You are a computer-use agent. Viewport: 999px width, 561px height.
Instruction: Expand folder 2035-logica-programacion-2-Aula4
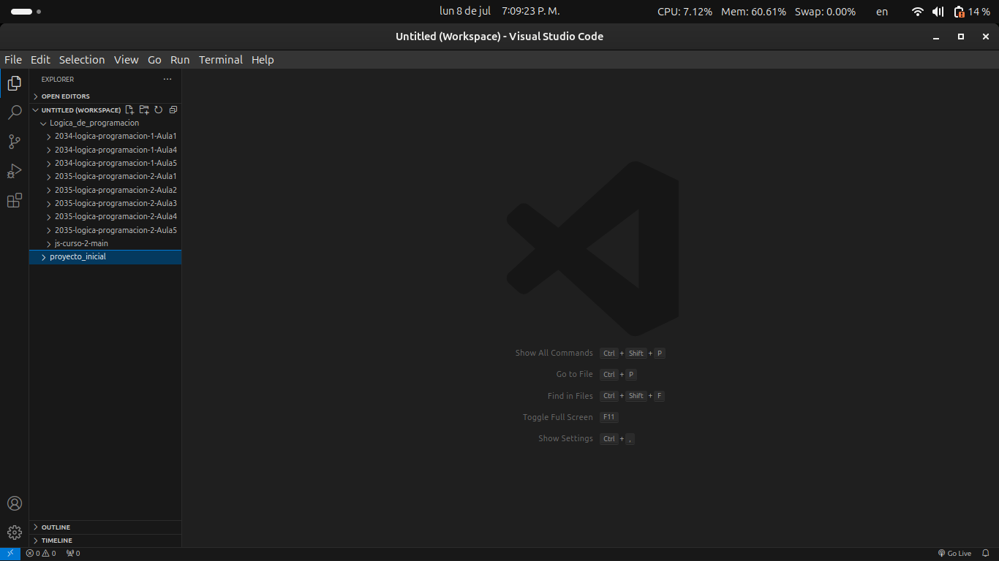[x=105, y=216]
